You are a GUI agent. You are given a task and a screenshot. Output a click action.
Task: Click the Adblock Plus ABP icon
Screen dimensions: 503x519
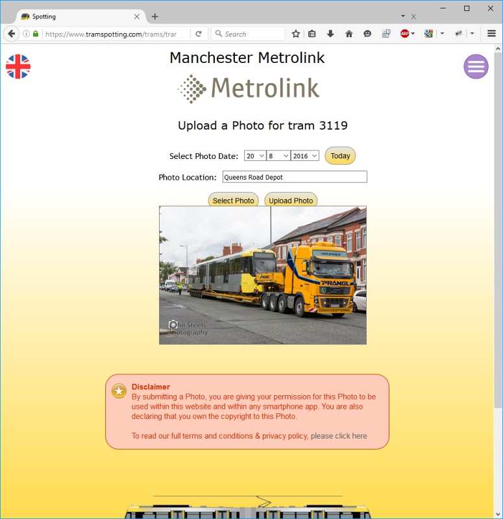pos(404,34)
